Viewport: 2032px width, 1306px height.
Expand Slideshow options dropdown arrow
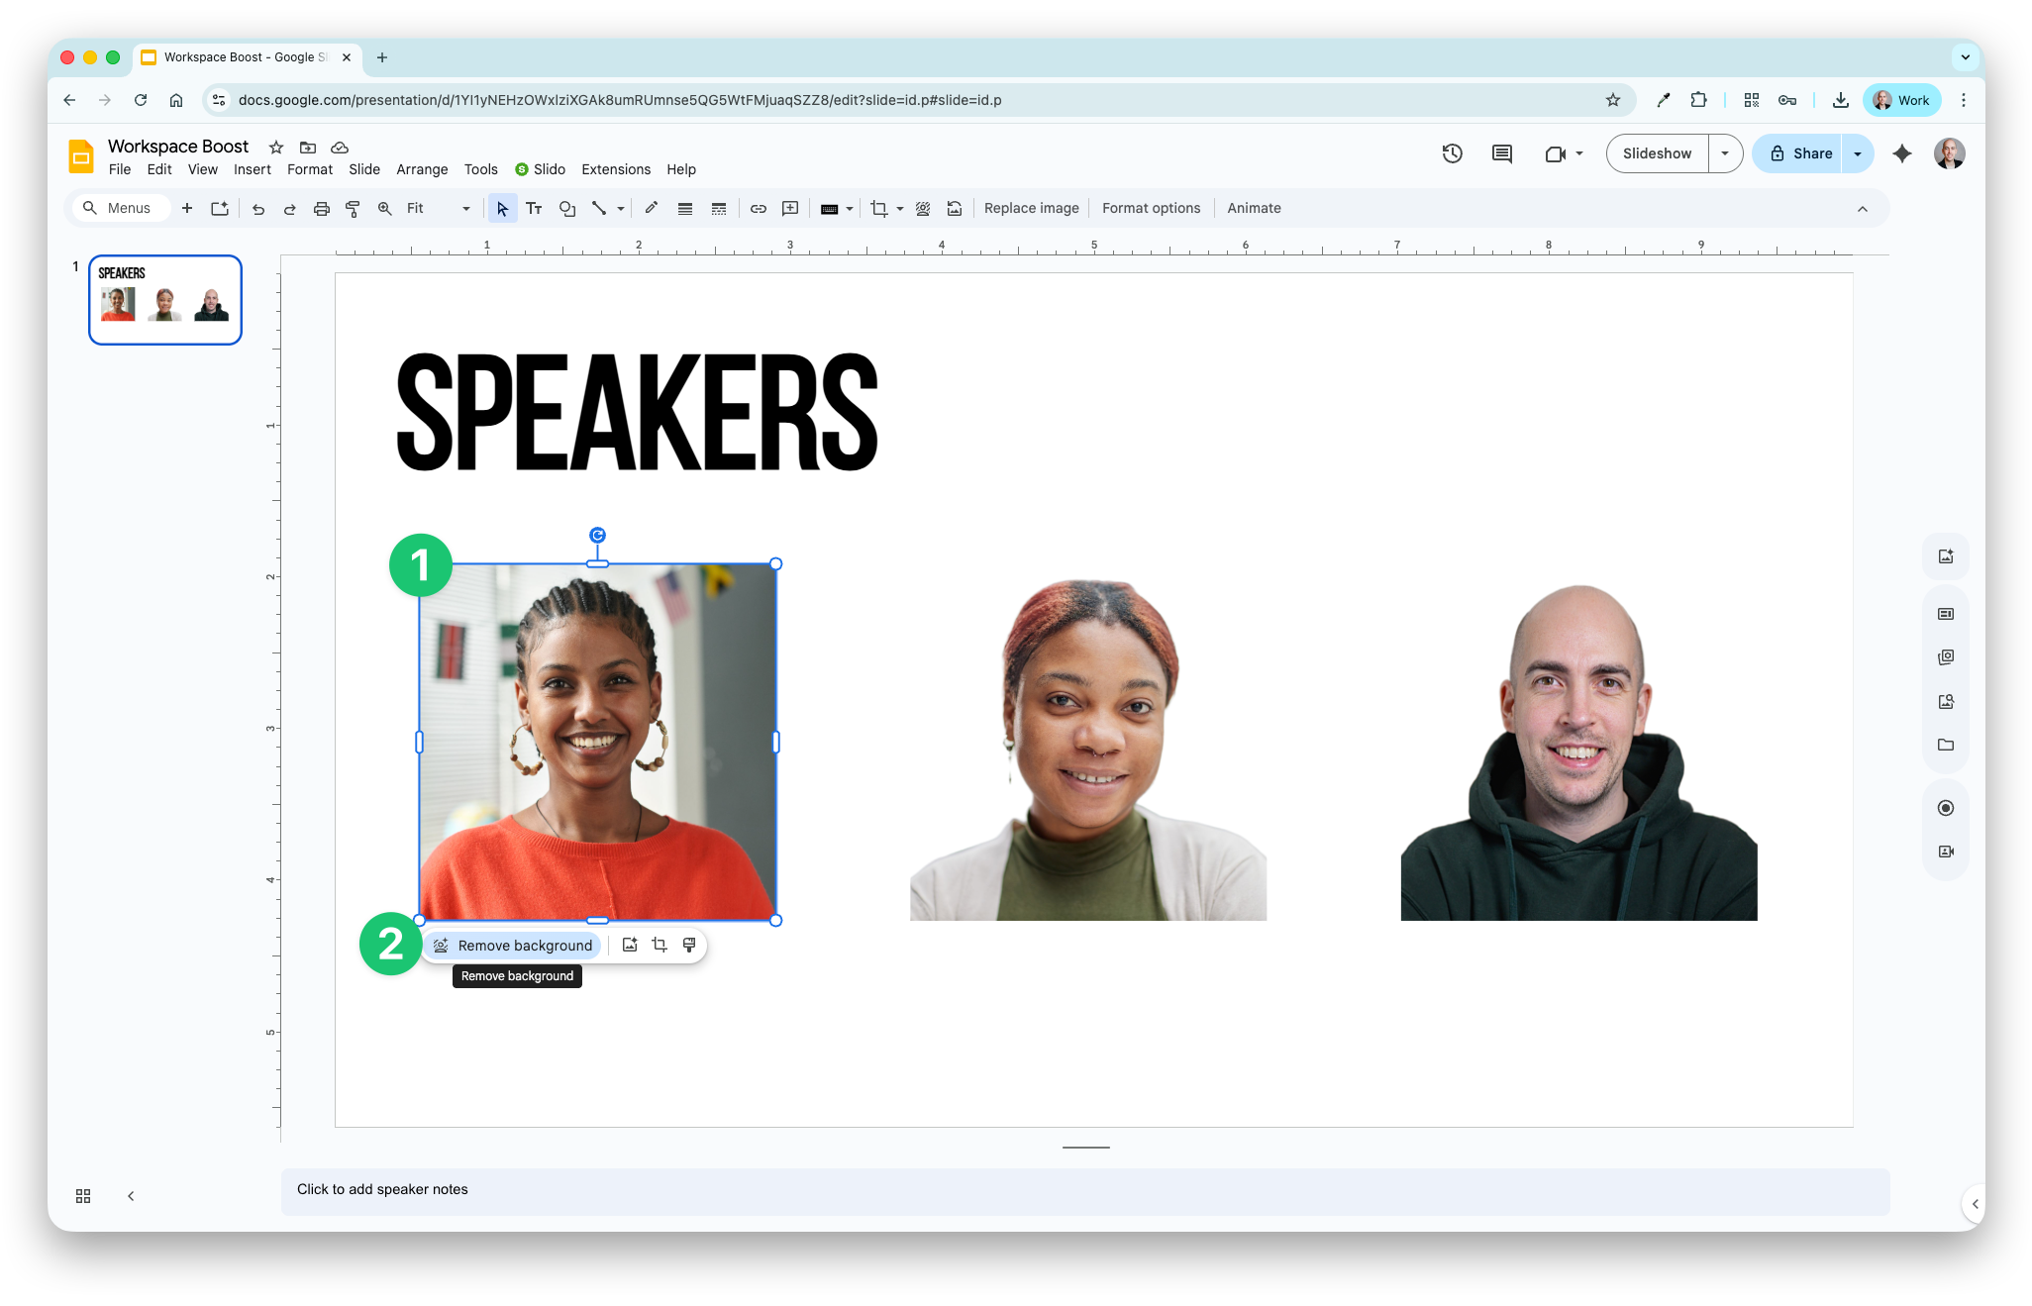tap(1725, 153)
